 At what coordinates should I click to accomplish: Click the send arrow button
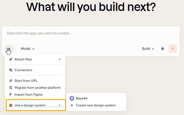coord(172,49)
